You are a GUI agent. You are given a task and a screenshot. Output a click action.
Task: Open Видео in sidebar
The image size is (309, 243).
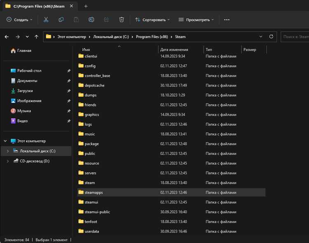click(x=19, y=121)
